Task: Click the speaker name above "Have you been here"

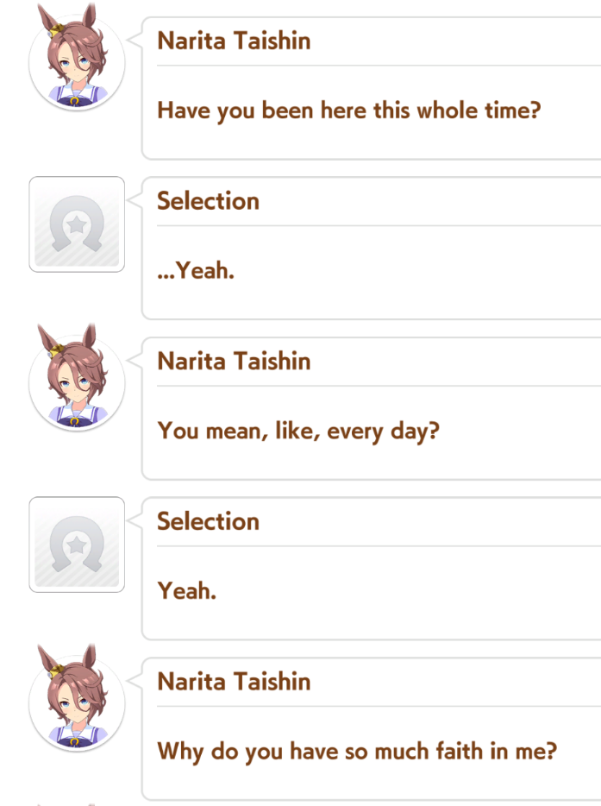Action: (234, 41)
